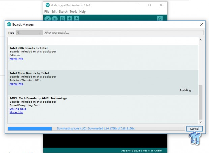Viewport: 209px width, 153px height.
Task: Open the Edit menu in Arduino window
Action: [54, 12]
